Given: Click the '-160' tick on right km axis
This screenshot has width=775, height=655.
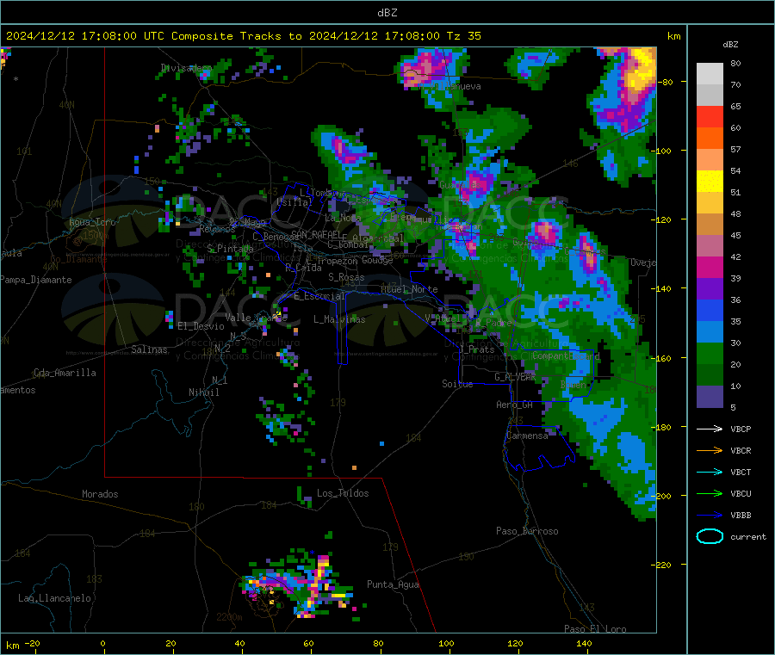Looking at the screenshot, I should pyautogui.click(x=662, y=358).
